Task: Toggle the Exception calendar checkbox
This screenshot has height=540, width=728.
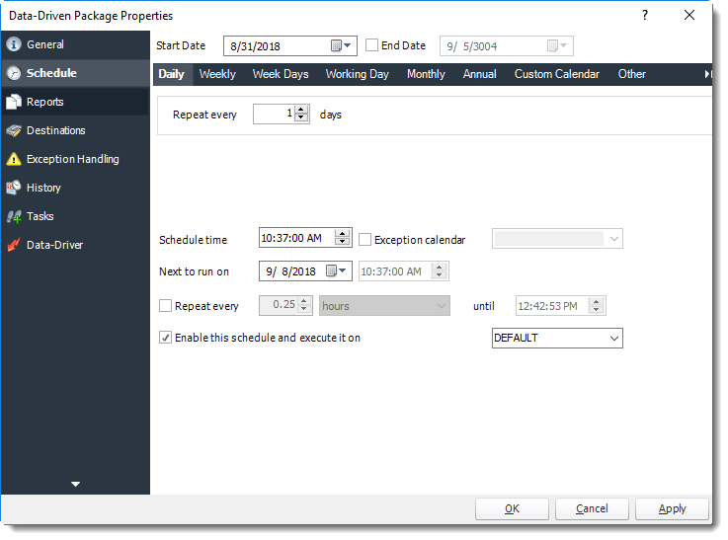Action: tap(365, 240)
